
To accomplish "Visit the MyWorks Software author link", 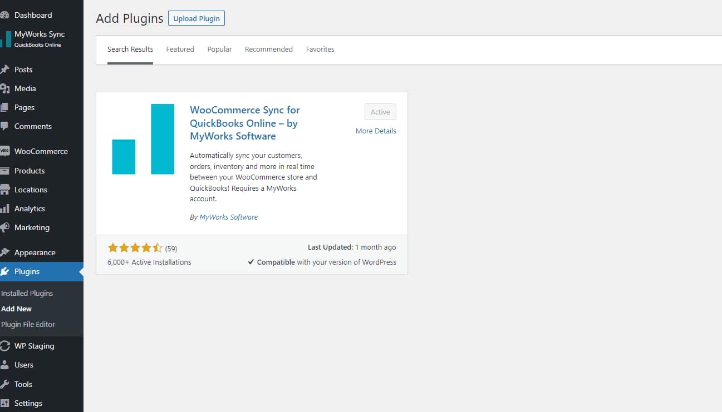I will click(228, 217).
